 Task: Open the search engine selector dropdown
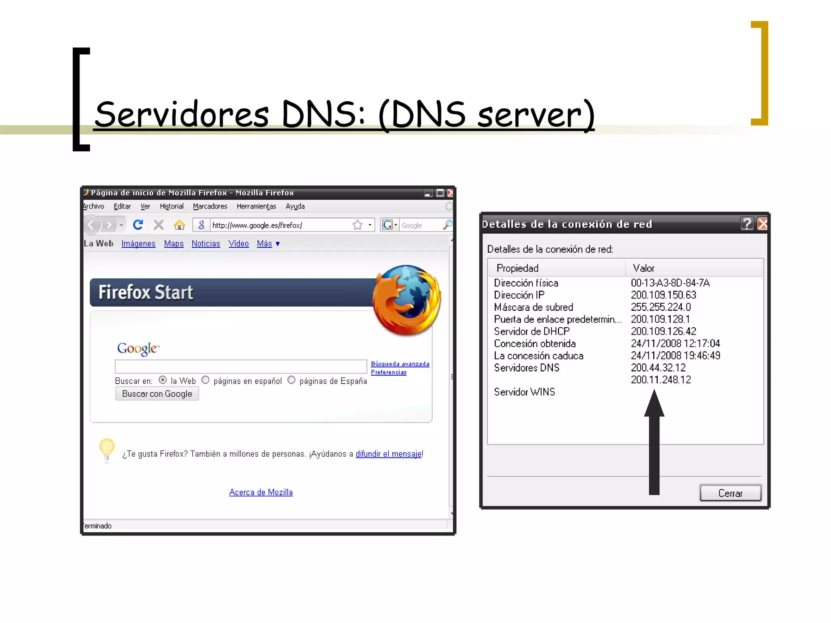tap(390, 225)
